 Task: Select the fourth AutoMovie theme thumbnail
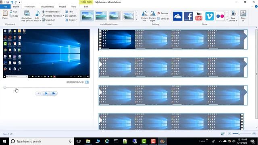(x=128, y=16)
